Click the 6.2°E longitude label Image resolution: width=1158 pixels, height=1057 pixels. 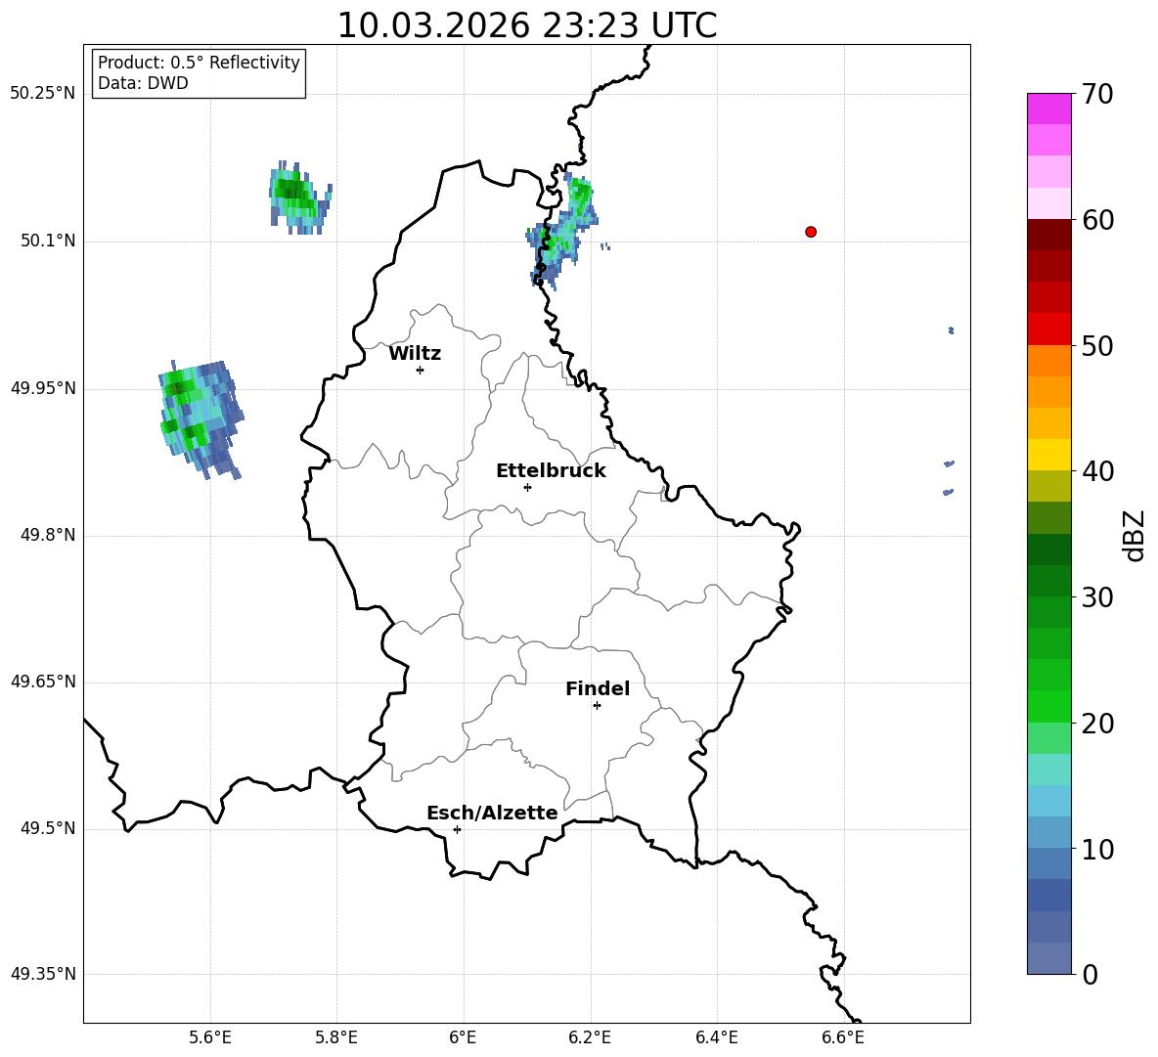point(590,1037)
